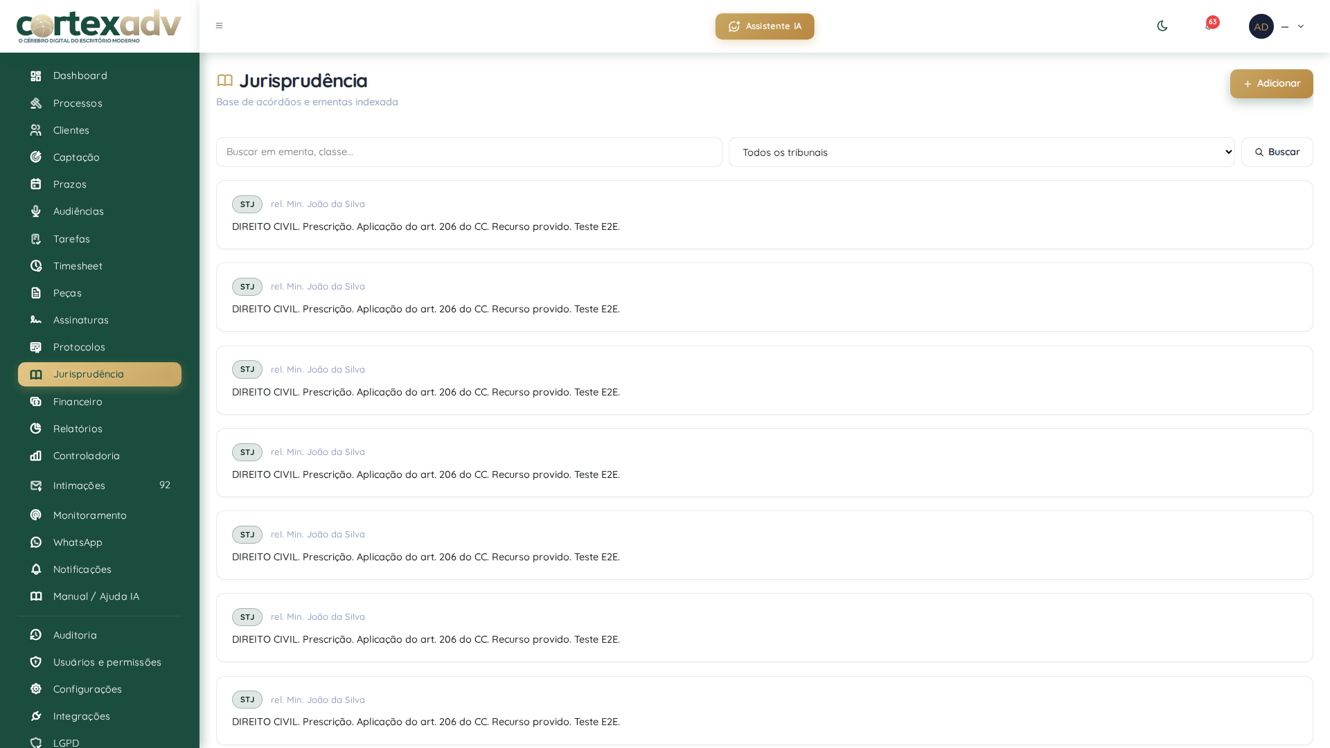This screenshot has width=1330, height=748.
Task: Click the Relatórios pie chart icon
Action: tap(36, 429)
